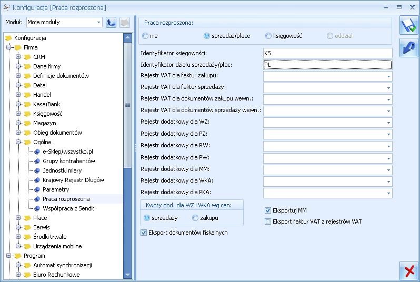Click the Środki trwałe folder
The image size is (420, 282).
(x=46, y=237)
